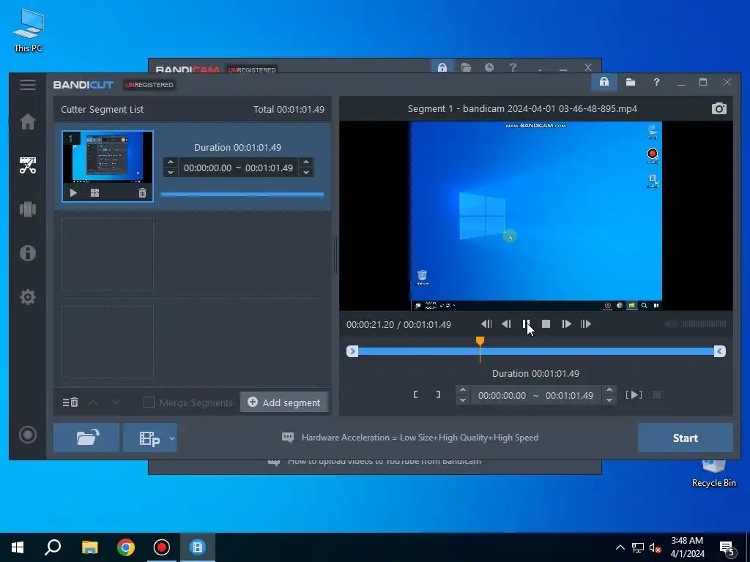750x562 pixels.
Task: Step back one frame
Action: pos(506,324)
